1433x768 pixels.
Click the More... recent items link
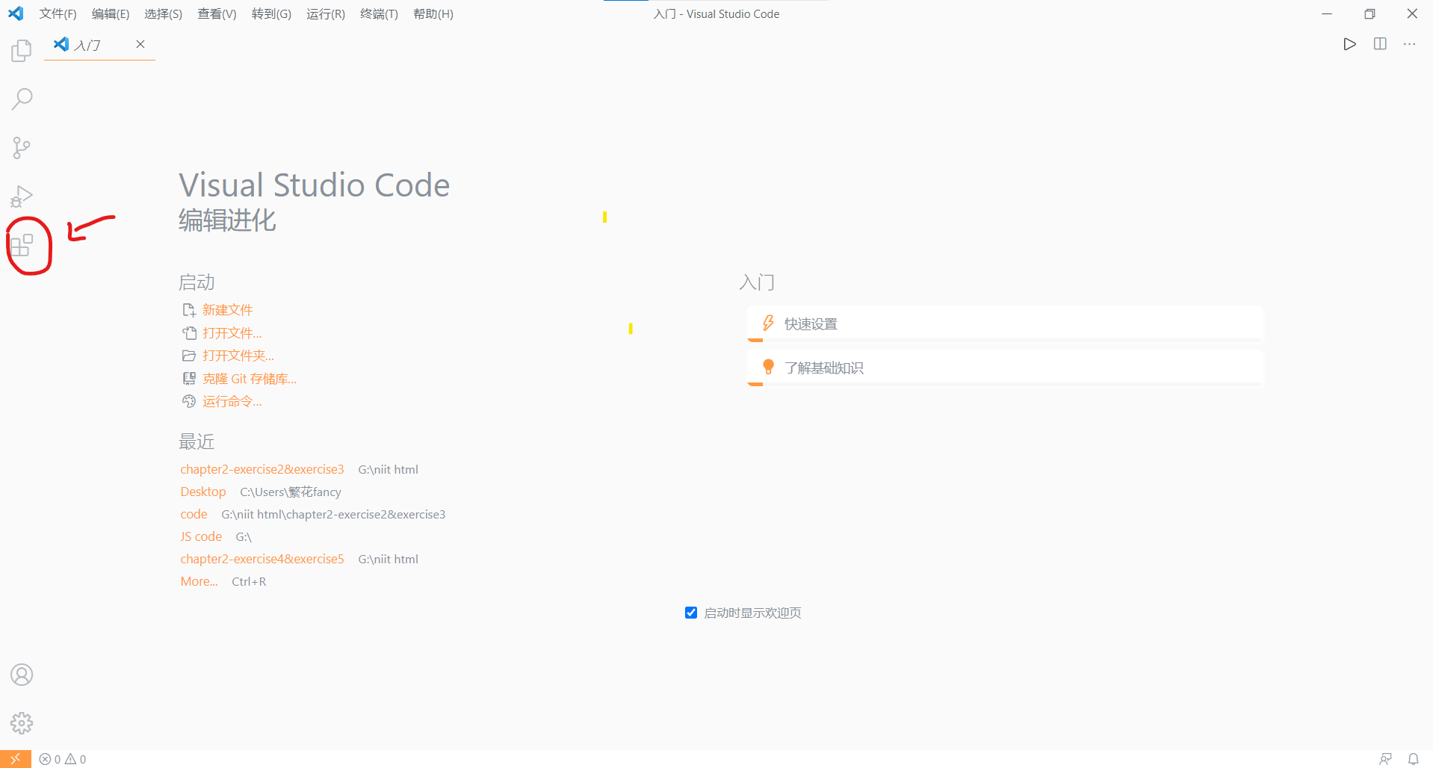pyautogui.click(x=199, y=581)
